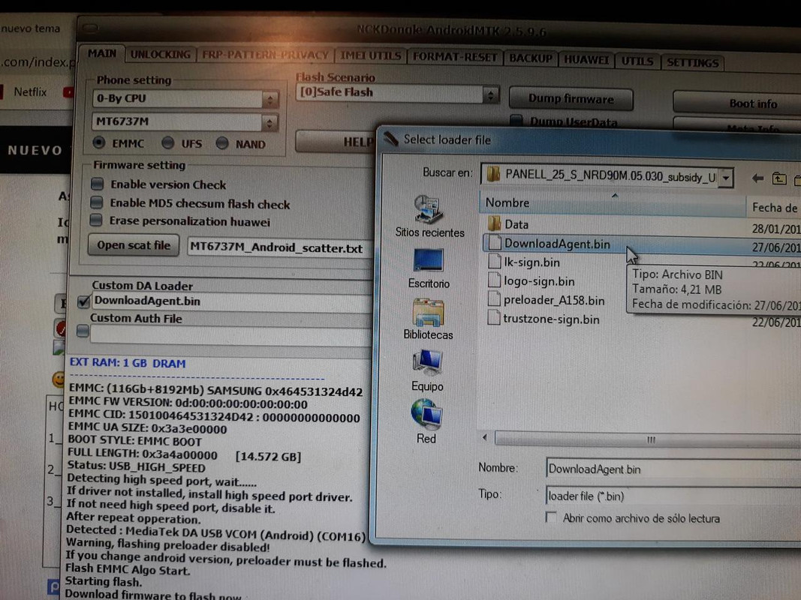Select logo-sign.bin file icon

pos(493,280)
